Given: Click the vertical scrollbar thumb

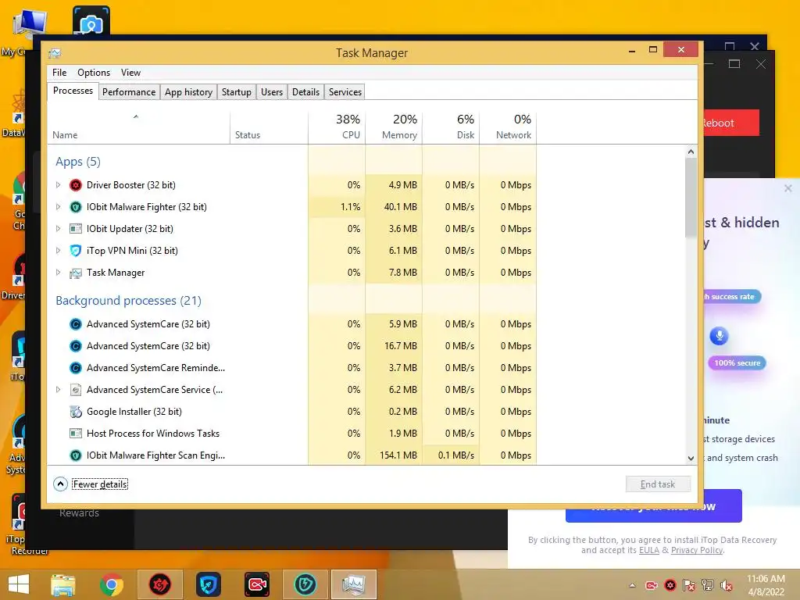Looking at the screenshot, I should pyautogui.click(x=691, y=198).
